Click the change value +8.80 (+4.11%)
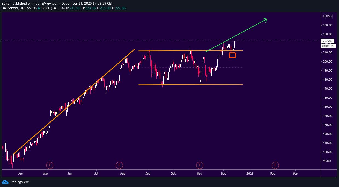 pos(53,8)
